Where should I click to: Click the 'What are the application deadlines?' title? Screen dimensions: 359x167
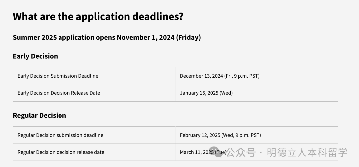(98, 16)
